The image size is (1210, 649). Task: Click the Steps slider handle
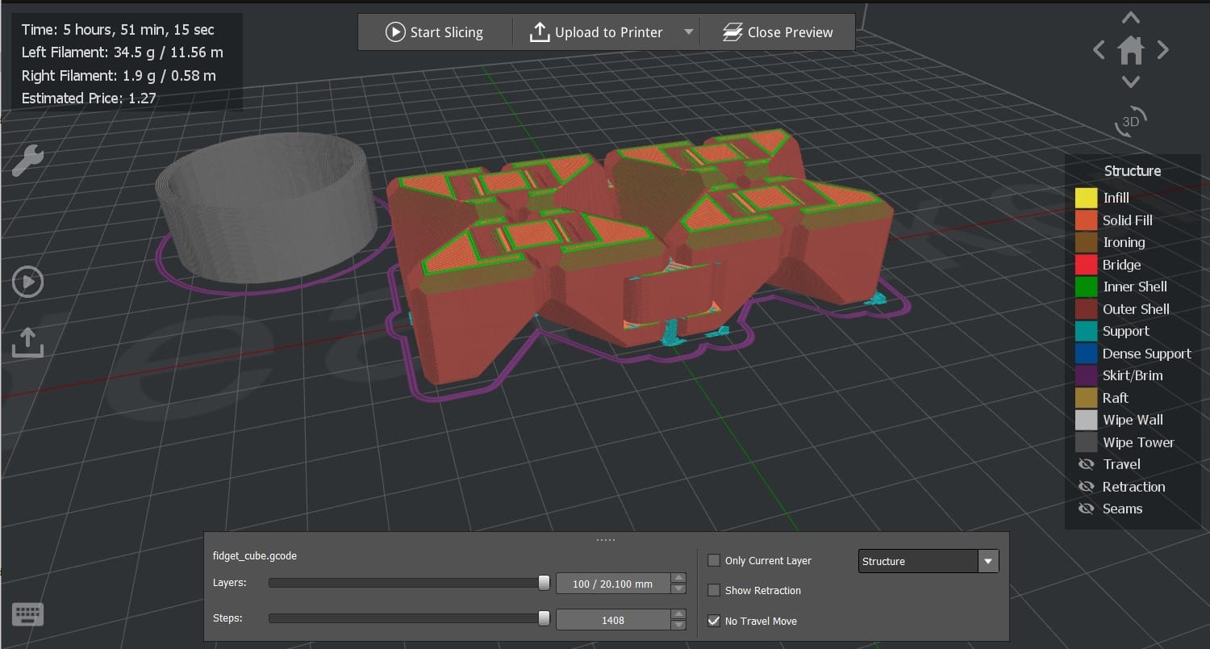tap(544, 618)
